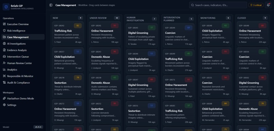The image size is (274, 131).
Task: Open case GIP-10244 Coercion
Action: pos(178,35)
